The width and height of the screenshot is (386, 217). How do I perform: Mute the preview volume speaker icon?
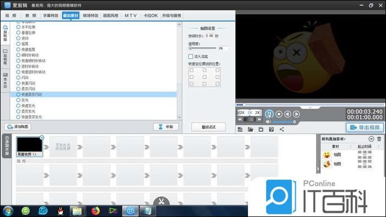click(268, 122)
